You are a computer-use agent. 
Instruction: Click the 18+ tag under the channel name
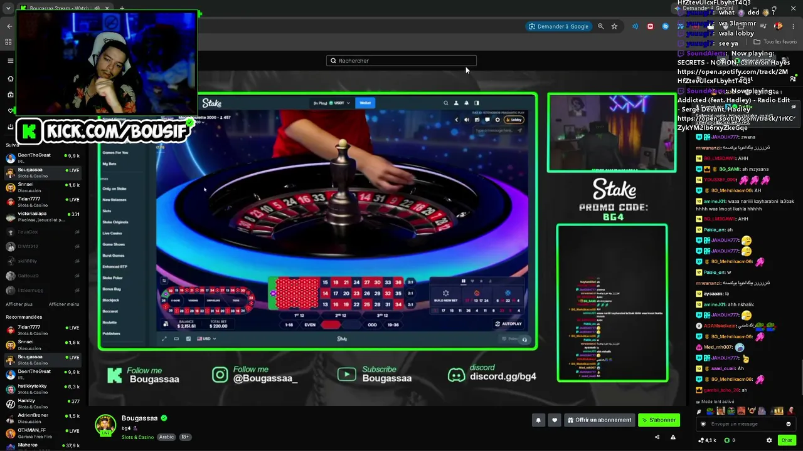[x=185, y=437]
